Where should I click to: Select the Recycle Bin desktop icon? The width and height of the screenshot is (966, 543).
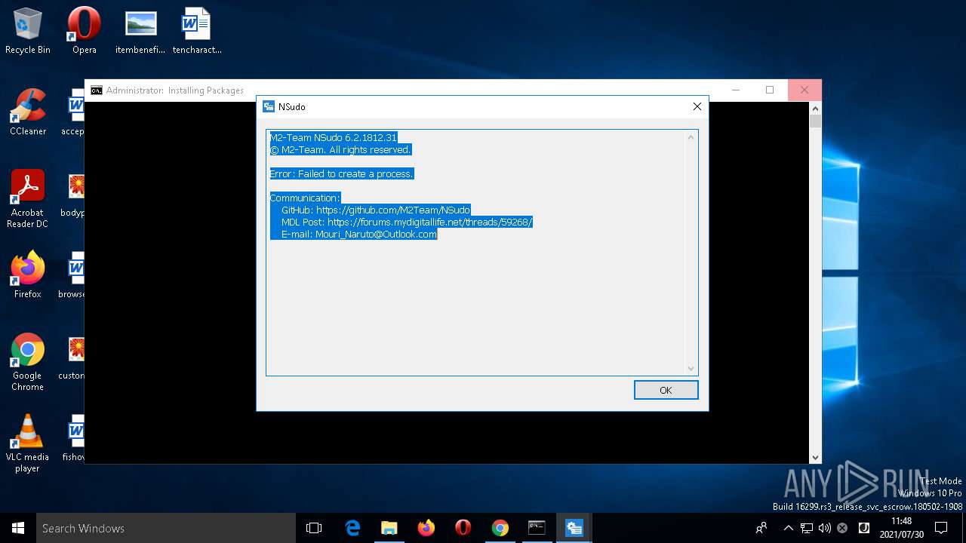[28, 31]
